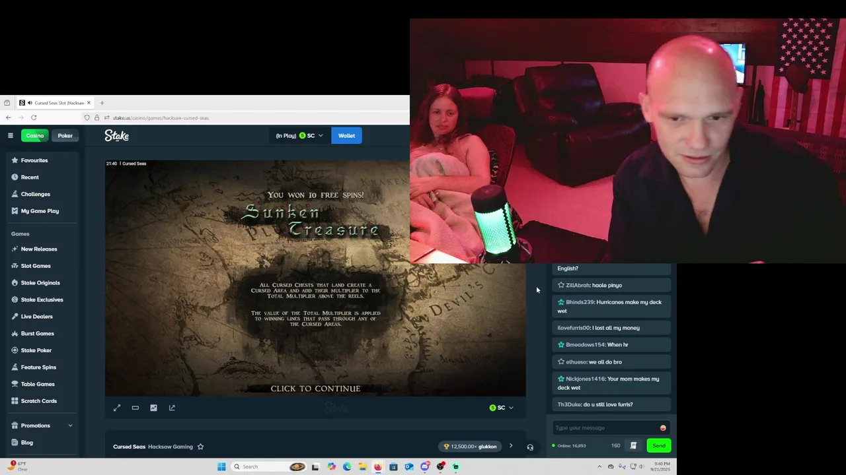
Task: Click Nickjones1416's username in chat
Action: point(585,379)
